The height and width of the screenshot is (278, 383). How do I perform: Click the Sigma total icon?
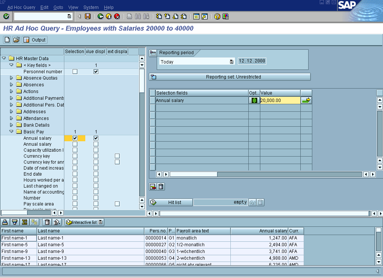[24, 222]
